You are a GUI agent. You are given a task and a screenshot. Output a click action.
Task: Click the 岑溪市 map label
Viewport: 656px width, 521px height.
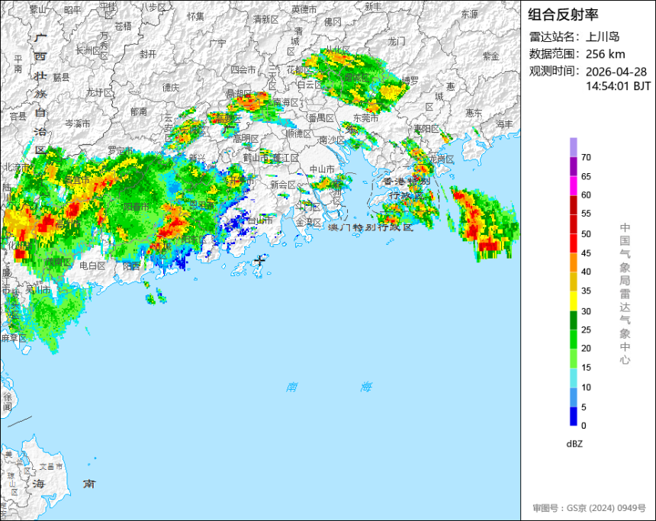coord(77,124)
